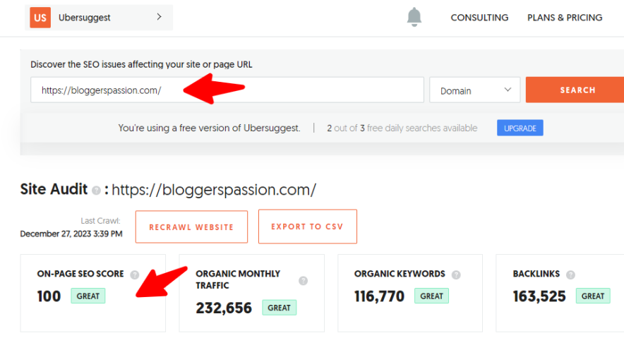The image size is (624, 338).
Task: Click the blue Upgrade button
Action: pos(520,128)
